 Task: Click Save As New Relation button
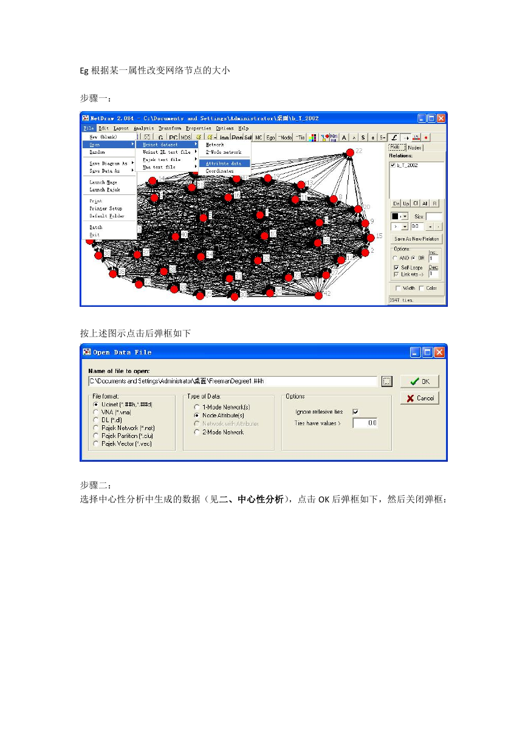(416, 239)
